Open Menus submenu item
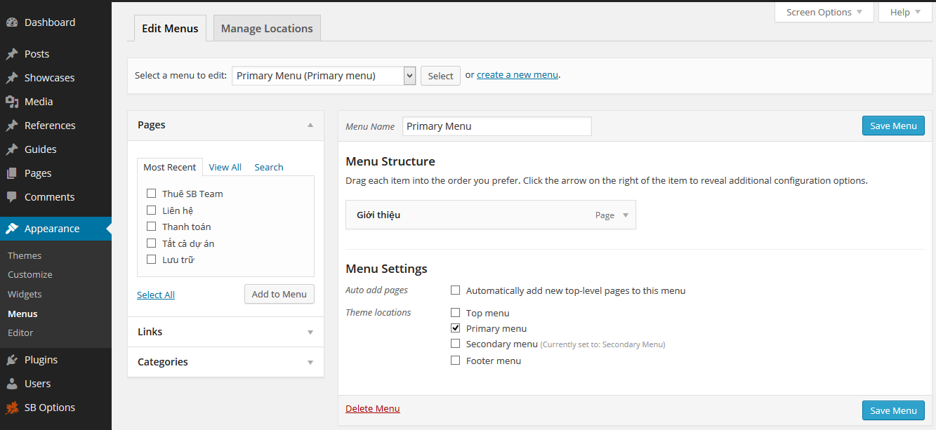Viewport: 936px width, 430px height. (x=22, y=314)
